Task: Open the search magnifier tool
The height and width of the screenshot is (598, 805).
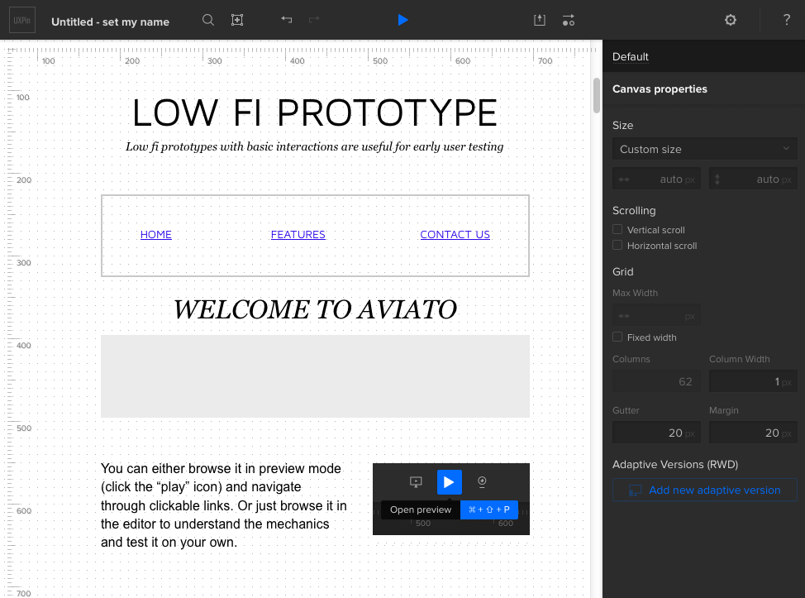Action: [208, 20]
